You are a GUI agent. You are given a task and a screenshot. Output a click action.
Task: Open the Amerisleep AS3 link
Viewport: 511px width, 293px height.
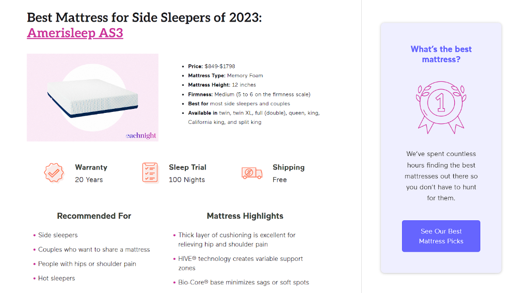pos(75,33)
